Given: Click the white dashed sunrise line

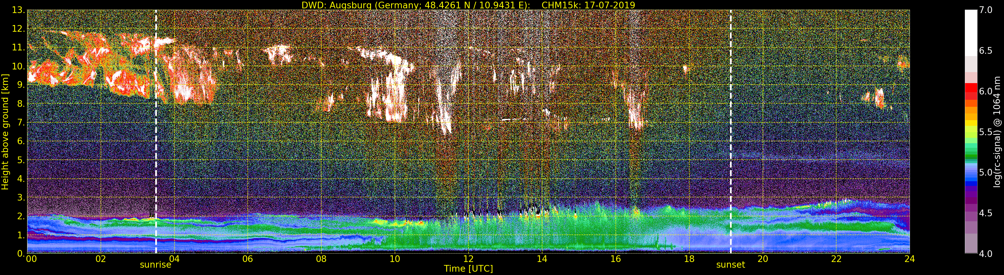Looking at the screenshot, I should coord(156,131).
